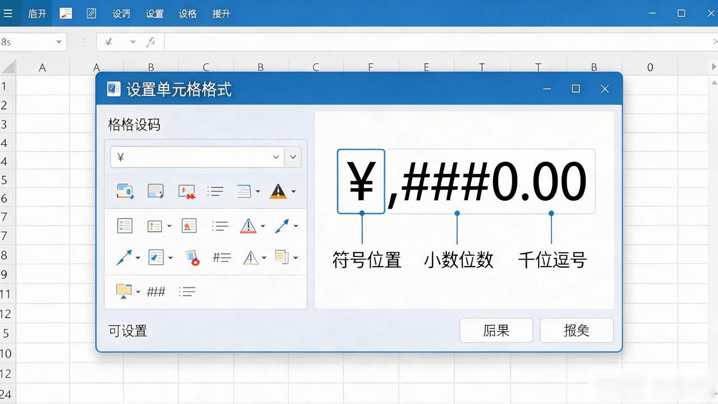Open the 接升 menu

tap(222, 13)
